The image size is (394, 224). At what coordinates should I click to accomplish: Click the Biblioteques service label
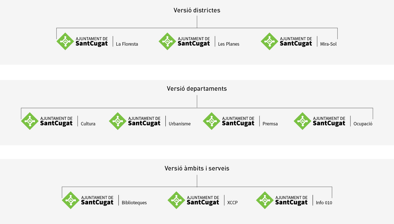coord(134,203)
